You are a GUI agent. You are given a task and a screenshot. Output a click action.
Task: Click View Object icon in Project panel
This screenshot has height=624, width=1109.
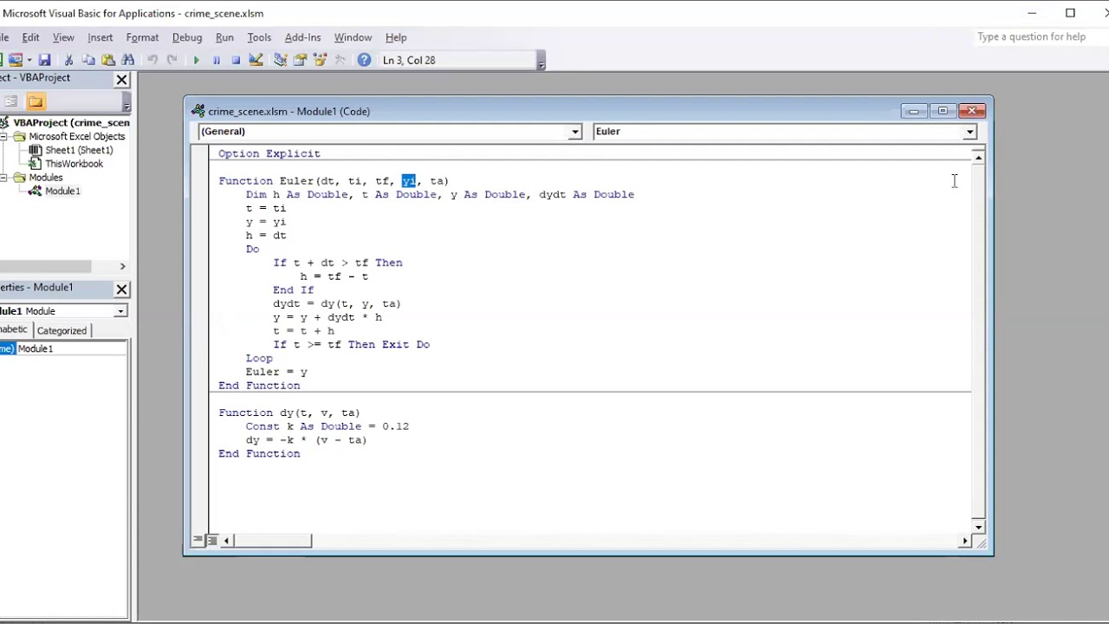coord(10,101)
